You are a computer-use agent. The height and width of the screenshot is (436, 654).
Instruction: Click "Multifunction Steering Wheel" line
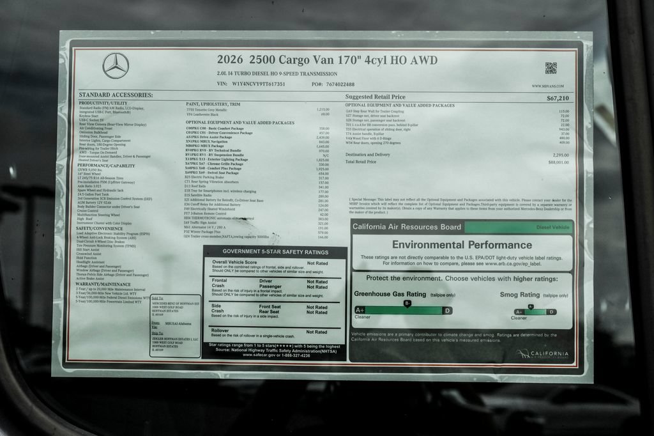tap(98, 215)
